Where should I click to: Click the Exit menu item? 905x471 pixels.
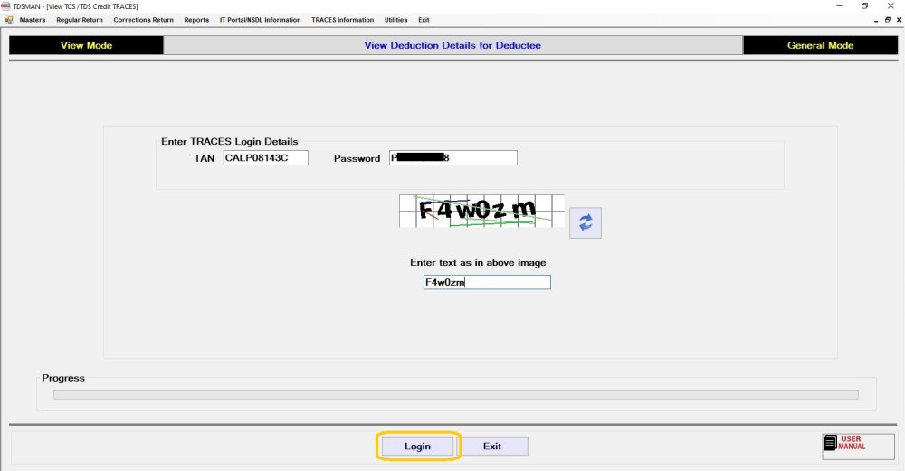point(424,20)
